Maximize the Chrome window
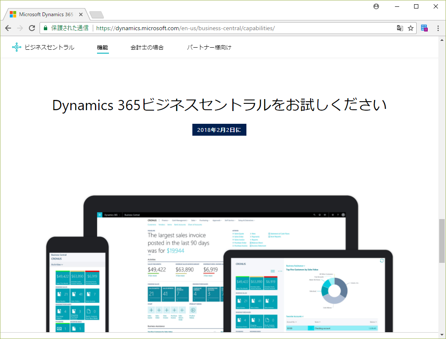Viewport: 446px width, 339px height. pos(416,6)
